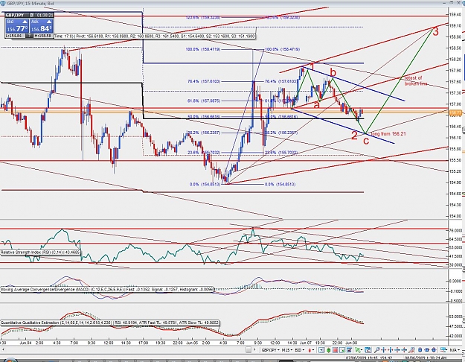Image resolution: width=465 pixels, height=362 pixels.
Task: Click the Jun 05 date label on time axis
Action: coord(192,343)
